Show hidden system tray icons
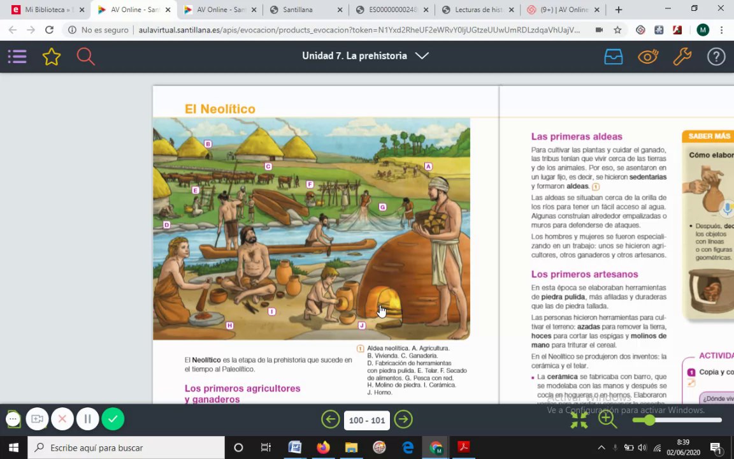 [x=601, y=448]
